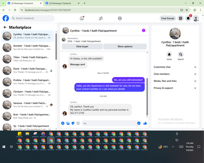Click the 29°C weather widget
This screenshot has width=204, height=163.
coord(163,147)
